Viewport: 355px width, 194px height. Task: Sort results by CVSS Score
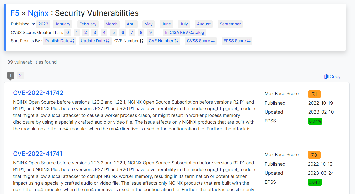[x=201, y=41]
